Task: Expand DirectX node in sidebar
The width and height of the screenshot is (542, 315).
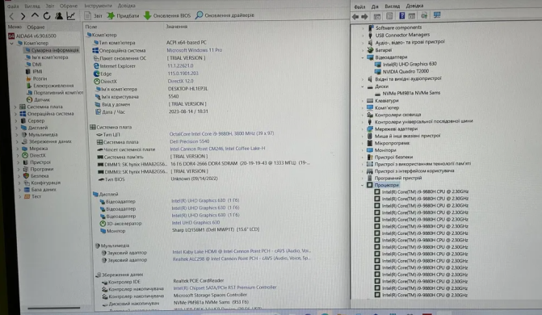Action: pos(19,156)
